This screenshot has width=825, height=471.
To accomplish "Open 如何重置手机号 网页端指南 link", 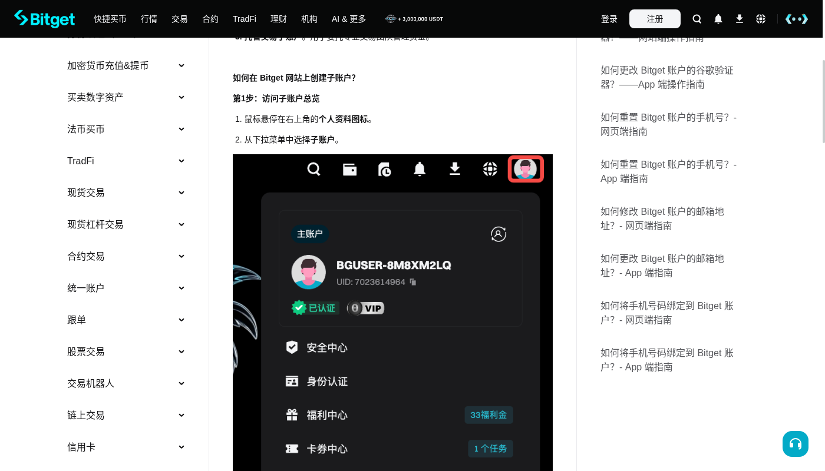I will coord(669,124).
